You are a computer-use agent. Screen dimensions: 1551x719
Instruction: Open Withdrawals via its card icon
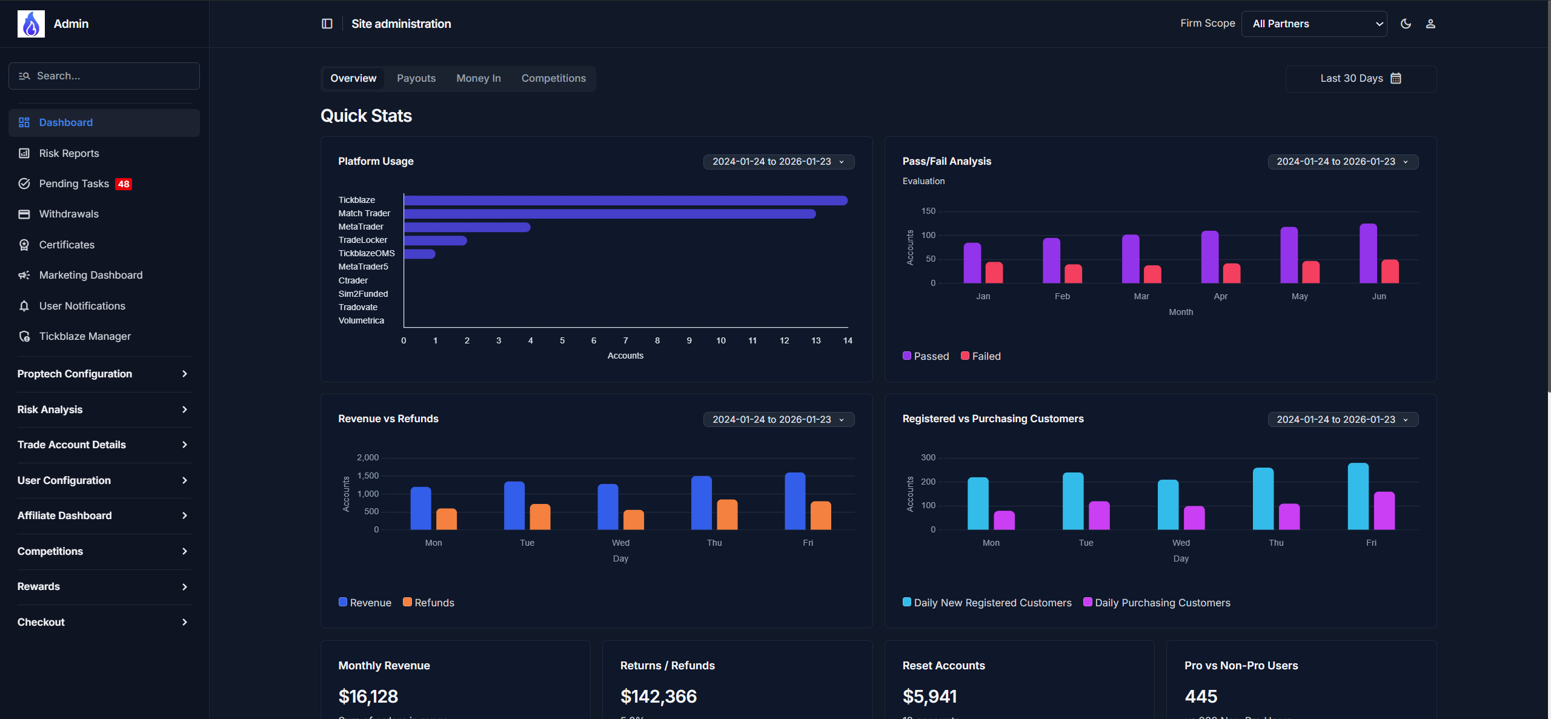coord(24,214)
